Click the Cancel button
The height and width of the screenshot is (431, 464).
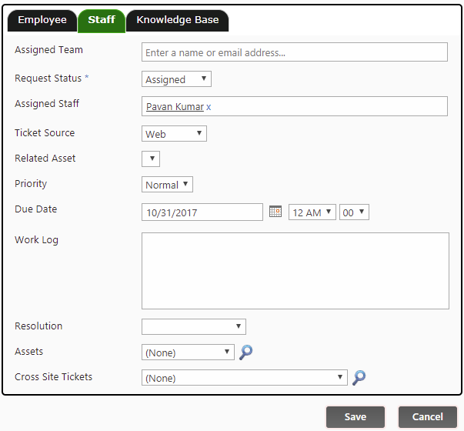tap(428, 417)
